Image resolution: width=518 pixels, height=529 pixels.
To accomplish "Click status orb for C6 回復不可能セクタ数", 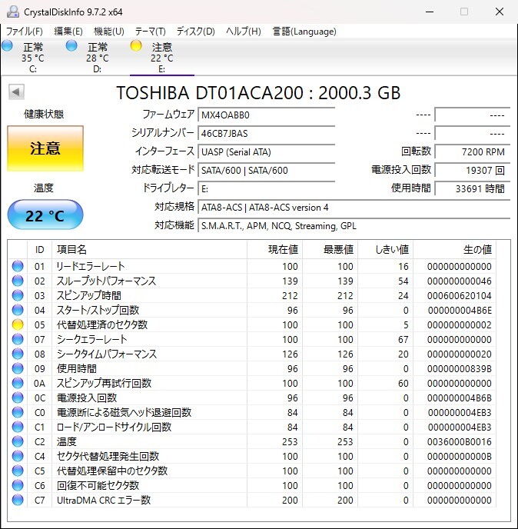I will 18,485.
